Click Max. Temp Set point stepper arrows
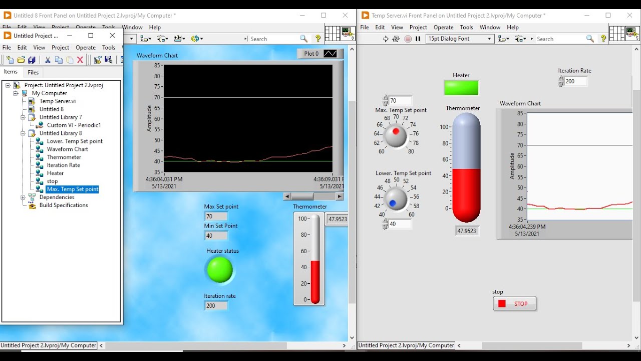 (386, 100)
